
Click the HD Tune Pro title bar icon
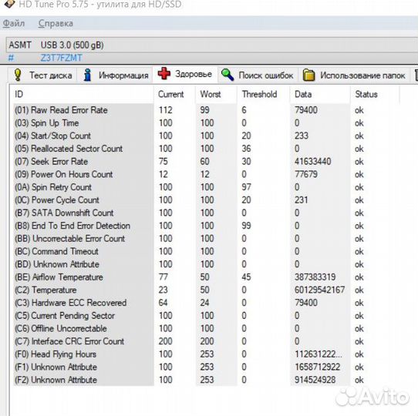click(9, 4)
